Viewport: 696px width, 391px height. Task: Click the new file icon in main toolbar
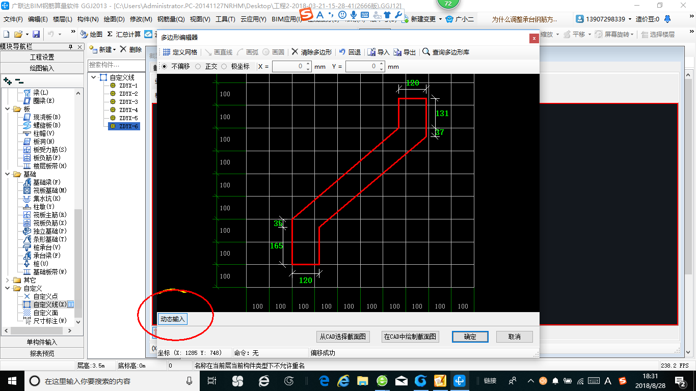pos(7,34)
